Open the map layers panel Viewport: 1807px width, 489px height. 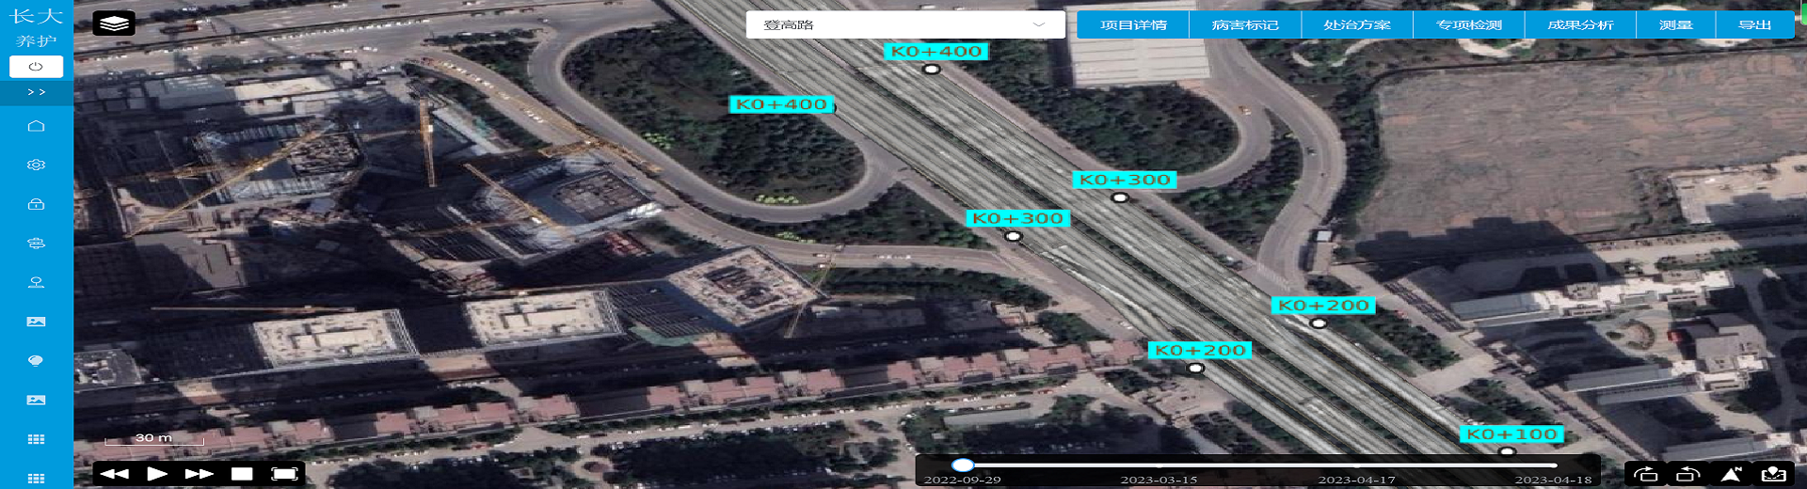(x=114, y=24)
